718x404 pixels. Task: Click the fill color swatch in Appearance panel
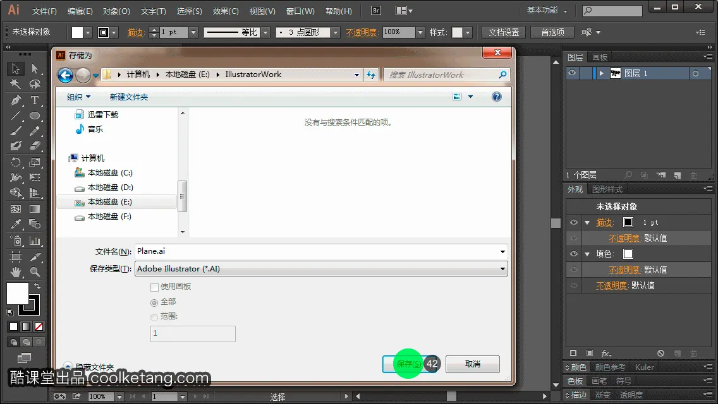pyautogui.click(x=628, y=254)
